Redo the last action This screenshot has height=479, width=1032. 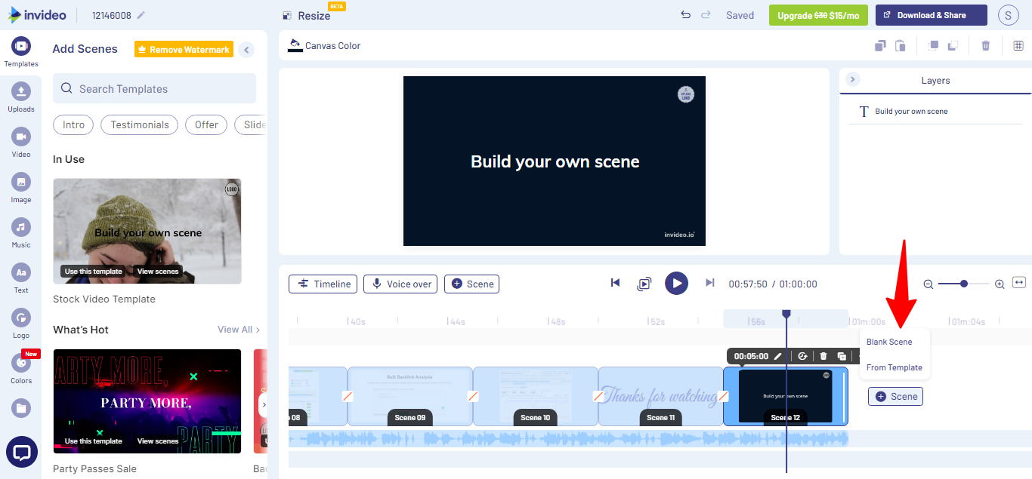point(706,15)
